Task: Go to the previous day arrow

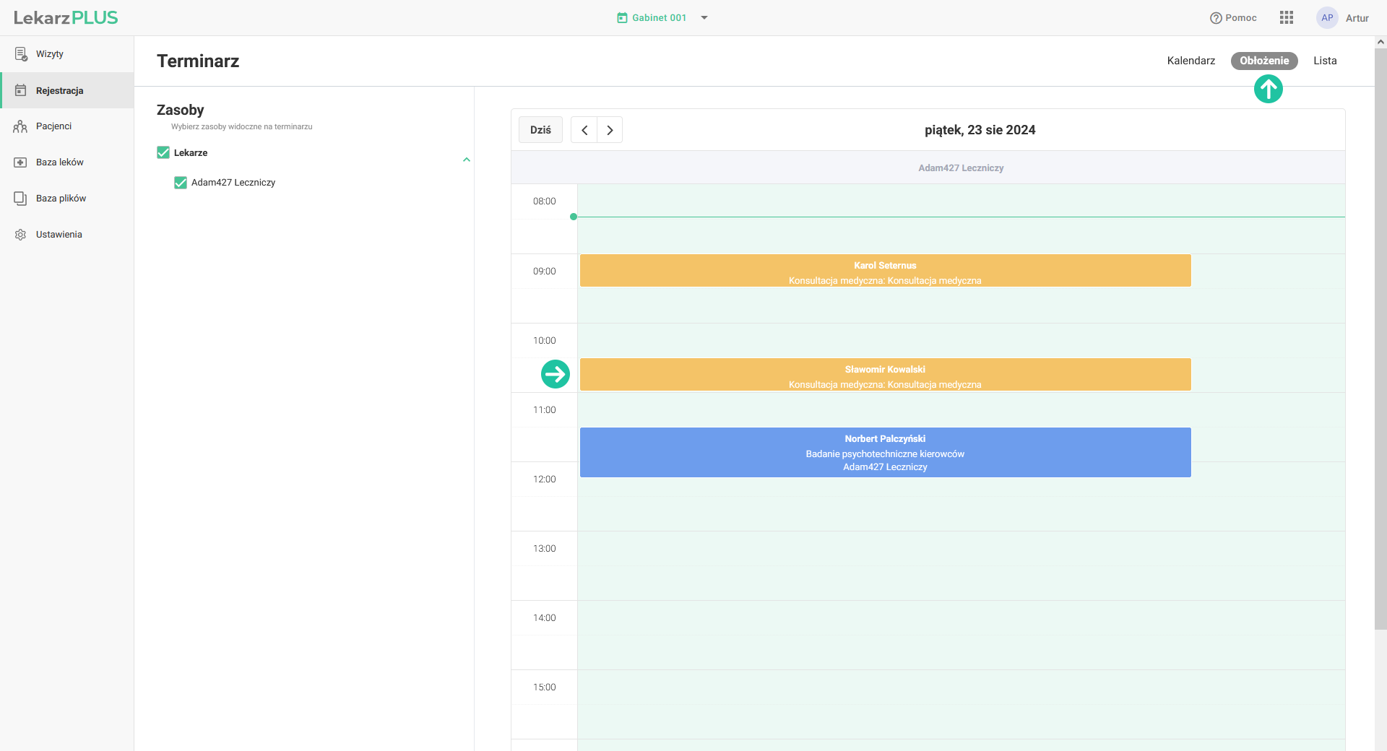Action: pos(584,130)
